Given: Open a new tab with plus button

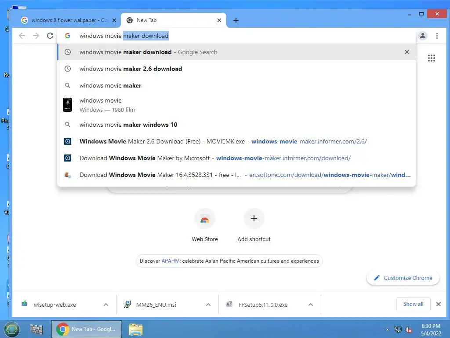Looking at the screenshot, I should pos(236,20).
